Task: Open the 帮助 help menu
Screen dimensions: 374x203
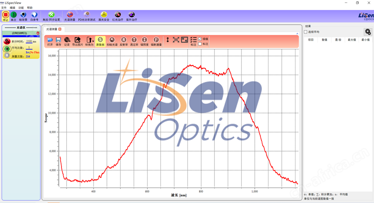Action: 30,7
